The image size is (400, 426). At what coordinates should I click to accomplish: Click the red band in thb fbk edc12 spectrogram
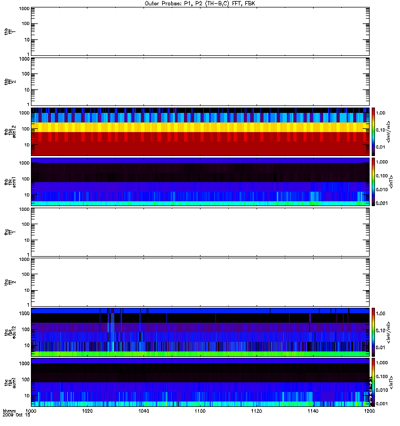[x=200, y=144]
